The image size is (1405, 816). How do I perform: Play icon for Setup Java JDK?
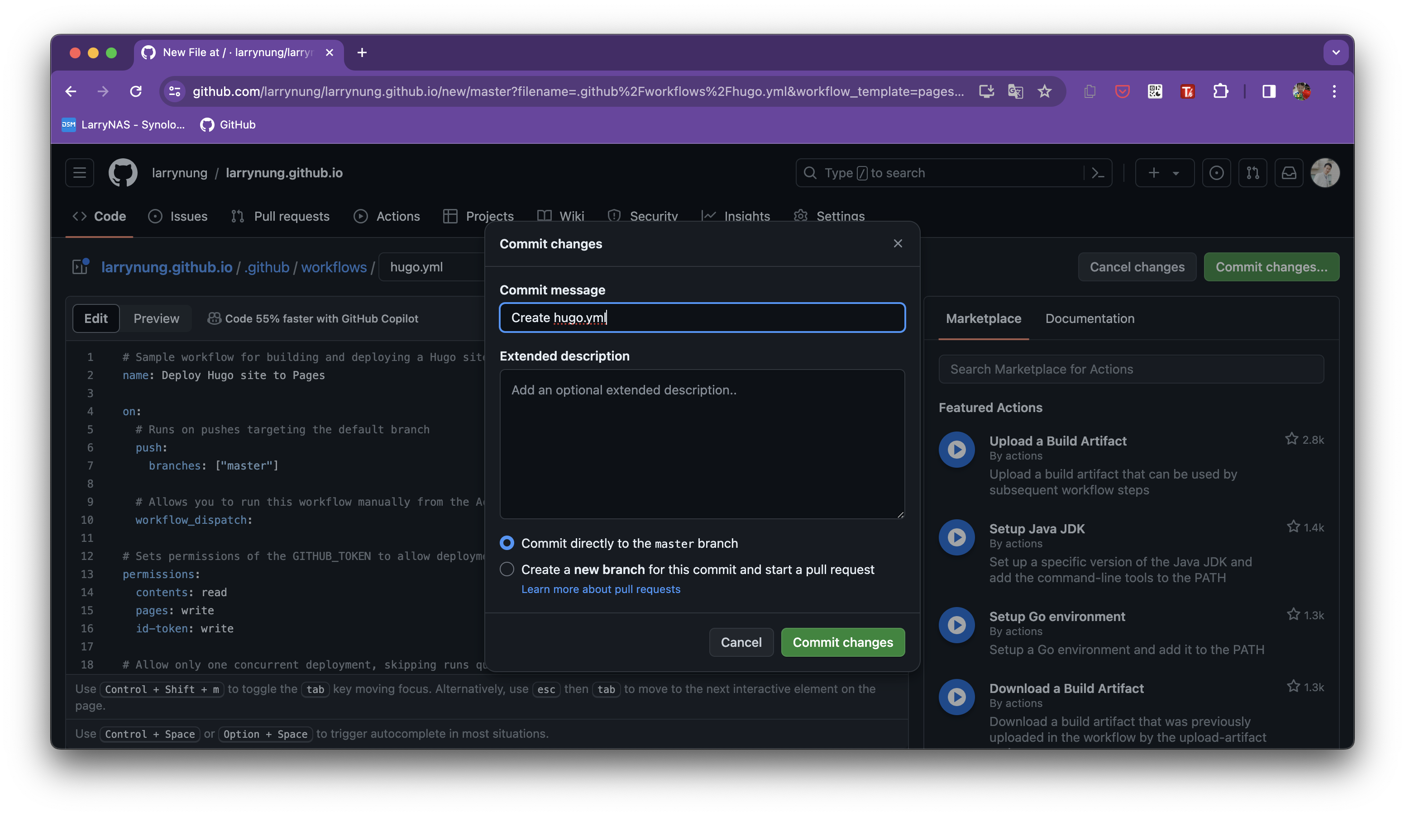[x=957, y=537]
